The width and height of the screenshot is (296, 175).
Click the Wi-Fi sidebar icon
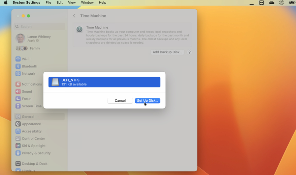(x=18, y=59)
